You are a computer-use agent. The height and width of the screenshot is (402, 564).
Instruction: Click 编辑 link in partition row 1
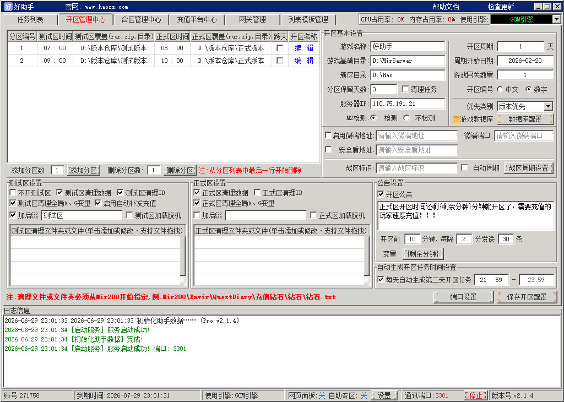pos(304,48)
